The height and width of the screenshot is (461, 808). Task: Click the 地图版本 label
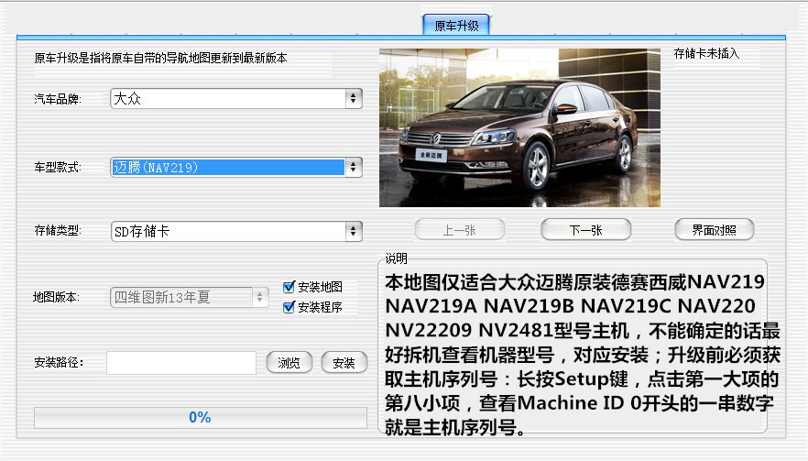[56, 297]
